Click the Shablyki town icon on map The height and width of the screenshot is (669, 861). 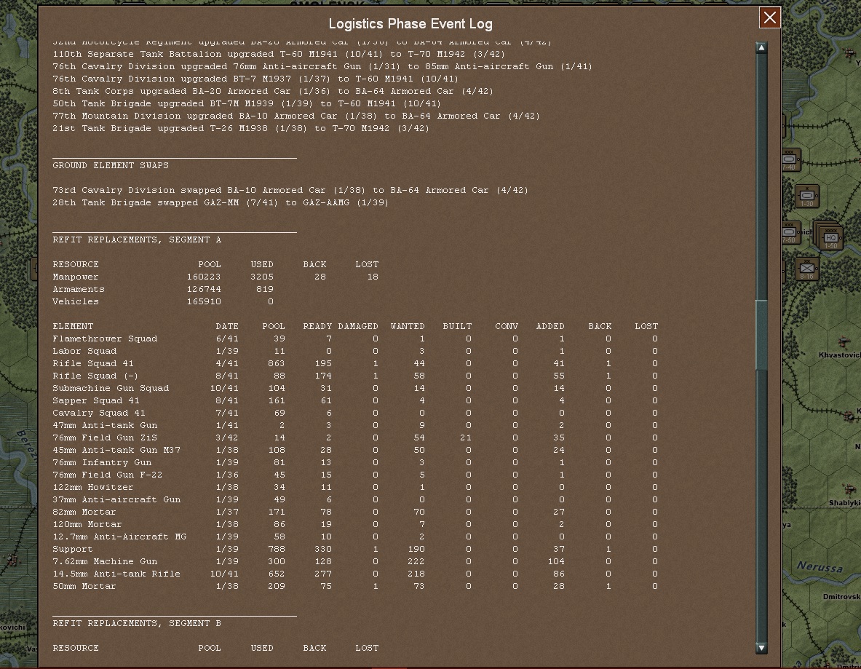tap(851, 489)
